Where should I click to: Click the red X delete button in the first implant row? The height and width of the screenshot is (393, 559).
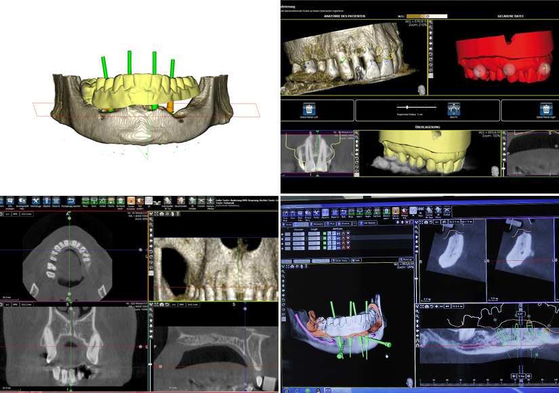pos(348,234)
